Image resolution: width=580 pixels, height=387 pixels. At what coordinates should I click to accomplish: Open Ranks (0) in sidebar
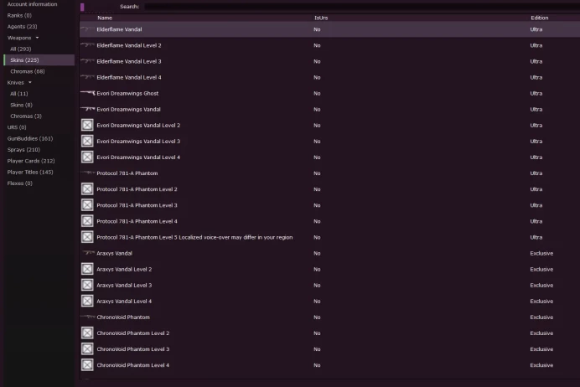coord(19,15)
